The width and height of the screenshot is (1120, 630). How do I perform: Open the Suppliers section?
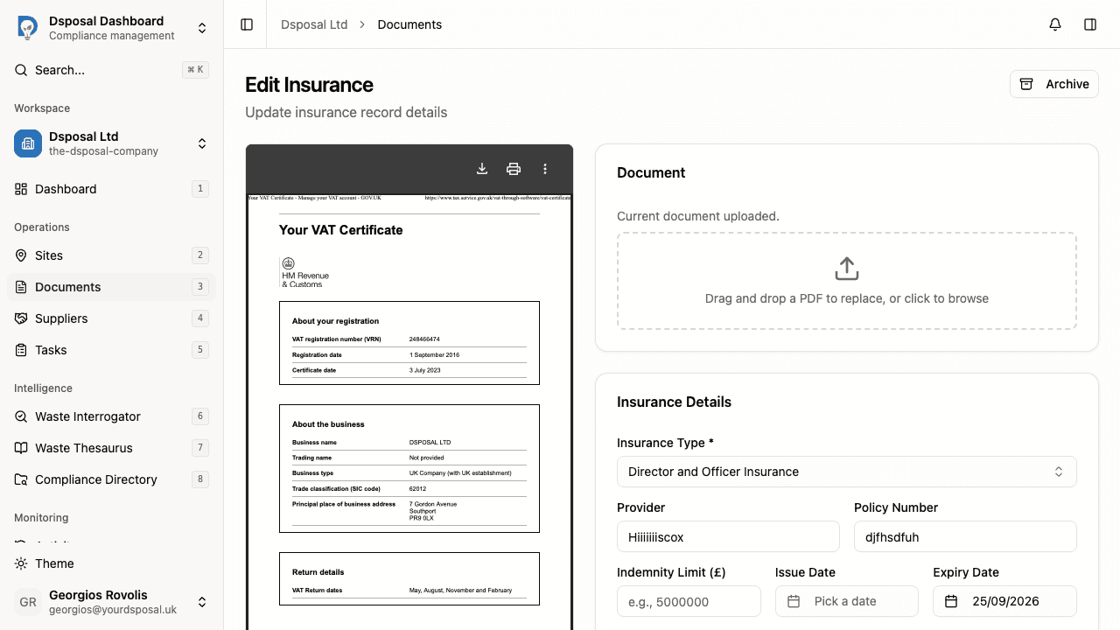point(61,318)
